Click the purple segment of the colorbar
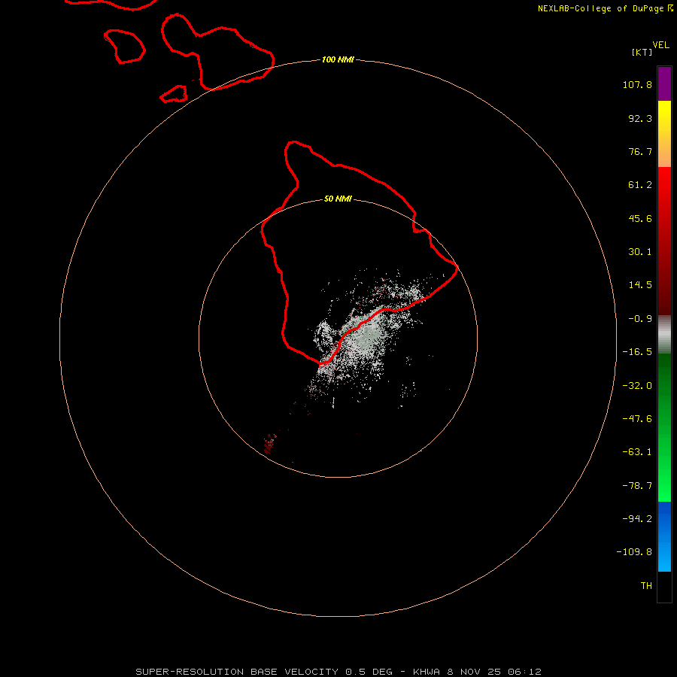 pyautogui.click(x=664, y=83)
